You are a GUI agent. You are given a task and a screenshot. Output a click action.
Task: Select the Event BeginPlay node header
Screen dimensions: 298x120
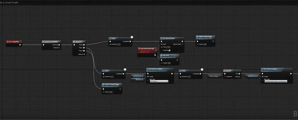coord(14,42)
